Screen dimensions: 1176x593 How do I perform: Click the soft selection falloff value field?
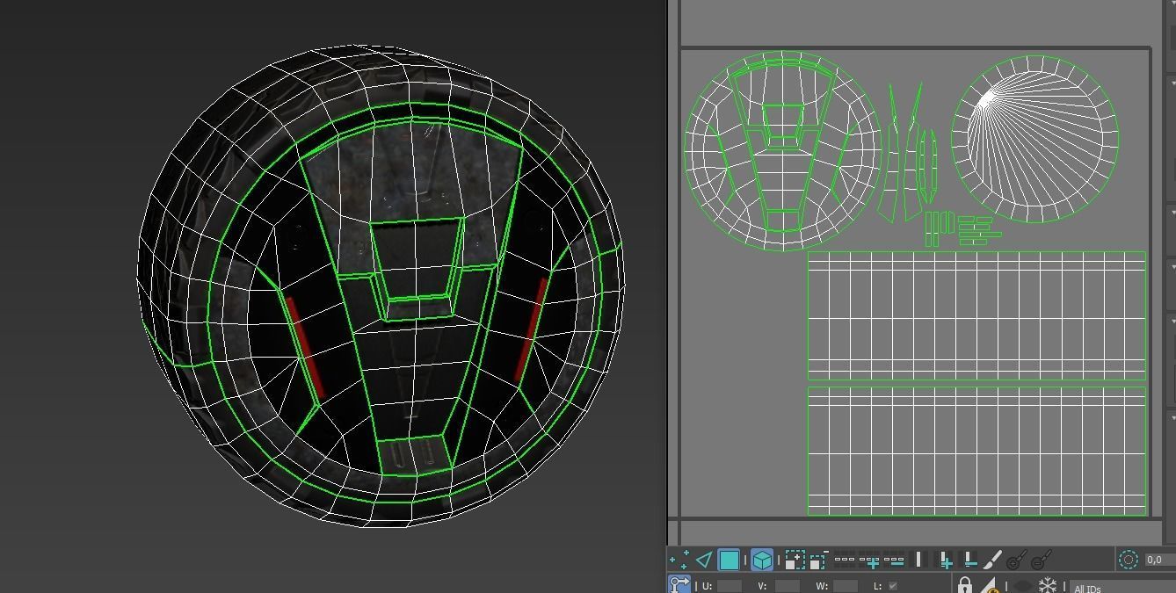1160,560
